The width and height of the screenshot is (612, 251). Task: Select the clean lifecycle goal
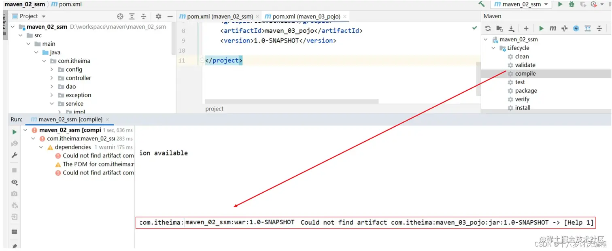click(522, 57)
